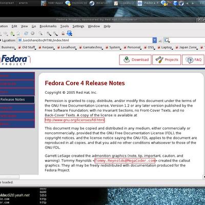The width and height of the screenshot is (205, 205).
Task: Open the Go menu
Action: [34, 26]
